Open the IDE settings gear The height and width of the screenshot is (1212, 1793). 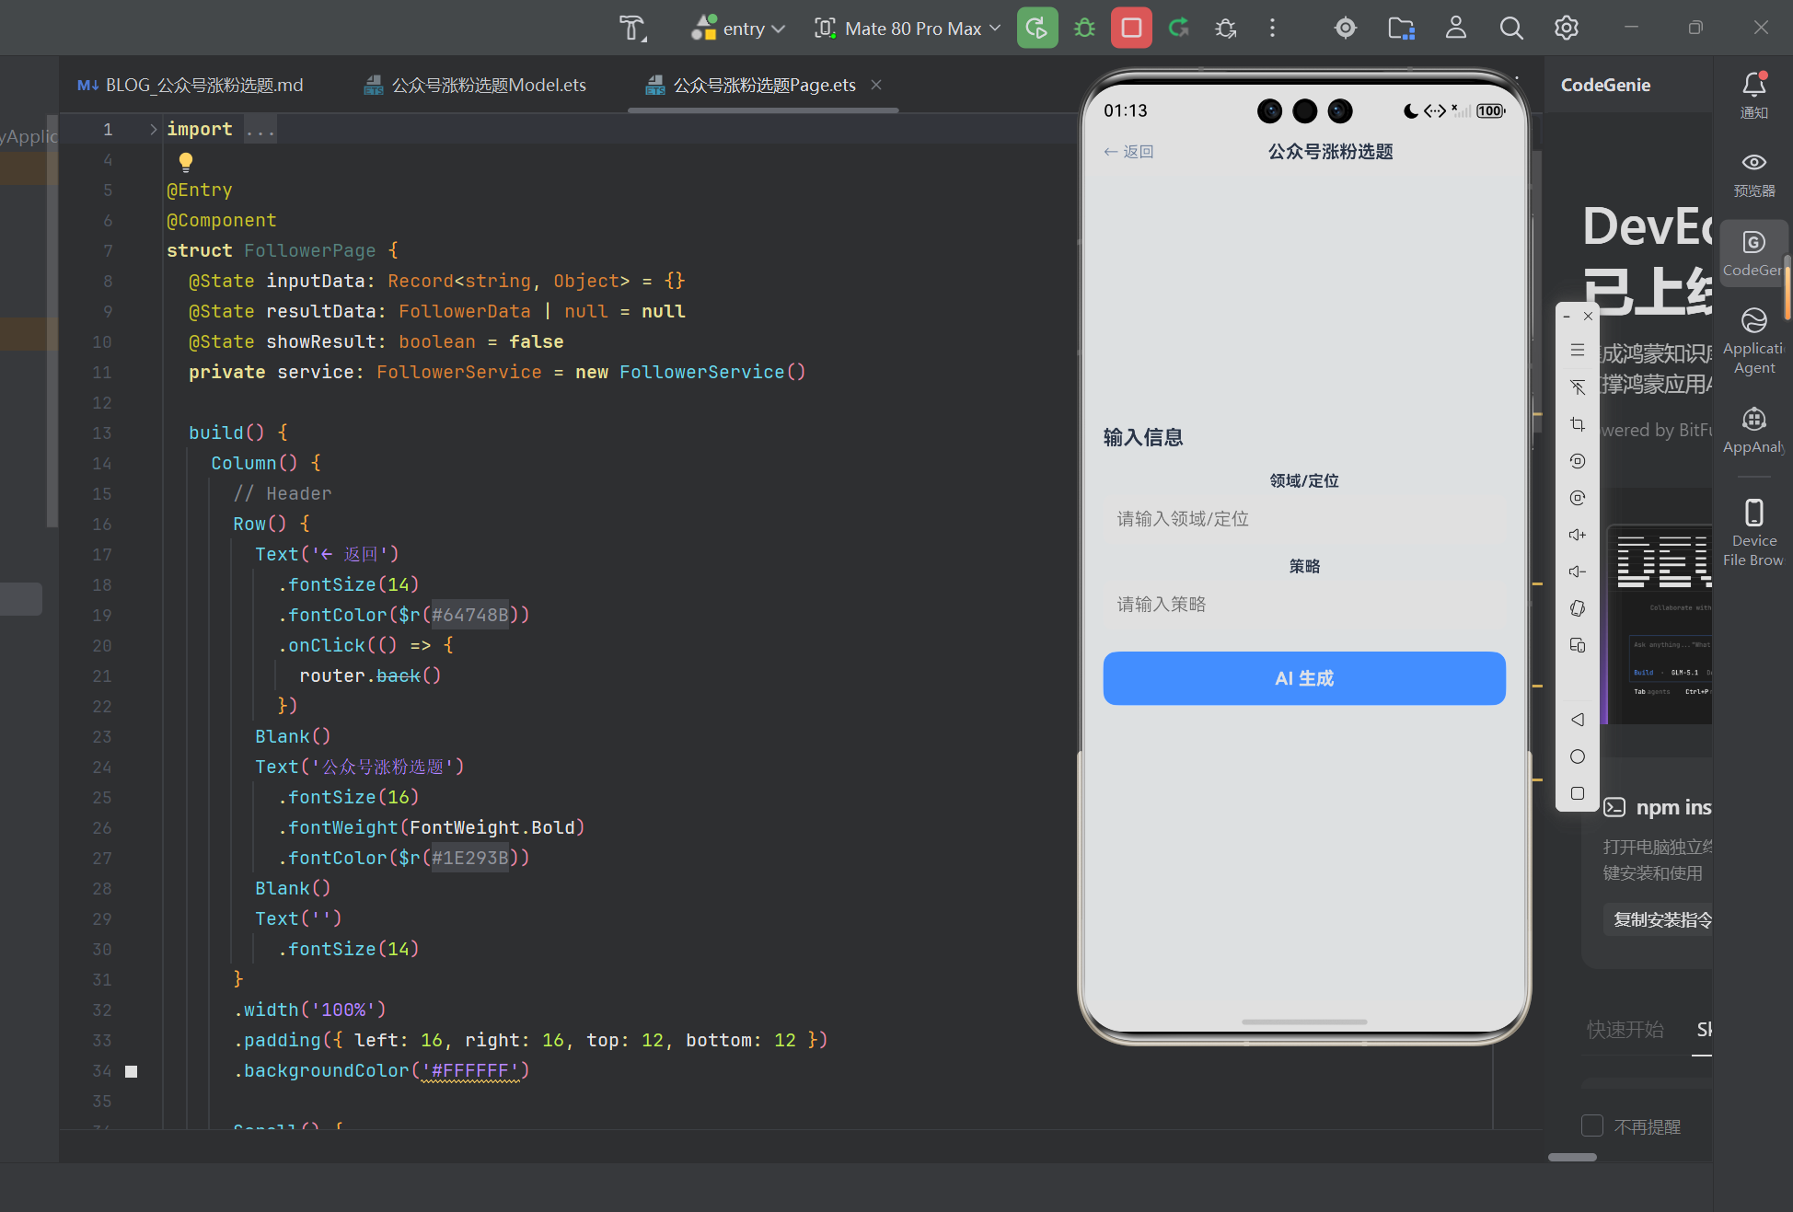[1567, 29]
